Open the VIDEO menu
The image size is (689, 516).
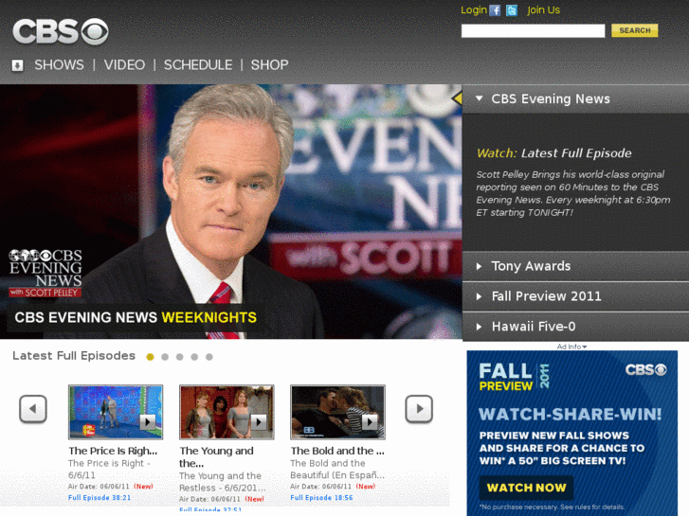[x=124, y=65]
